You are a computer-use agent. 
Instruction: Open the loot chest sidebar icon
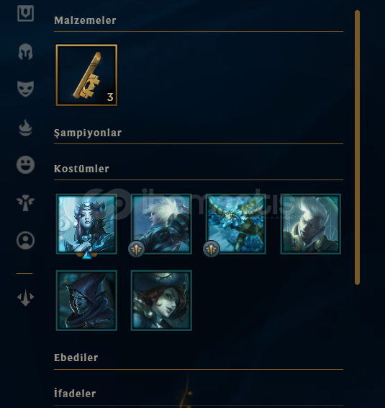25,13
